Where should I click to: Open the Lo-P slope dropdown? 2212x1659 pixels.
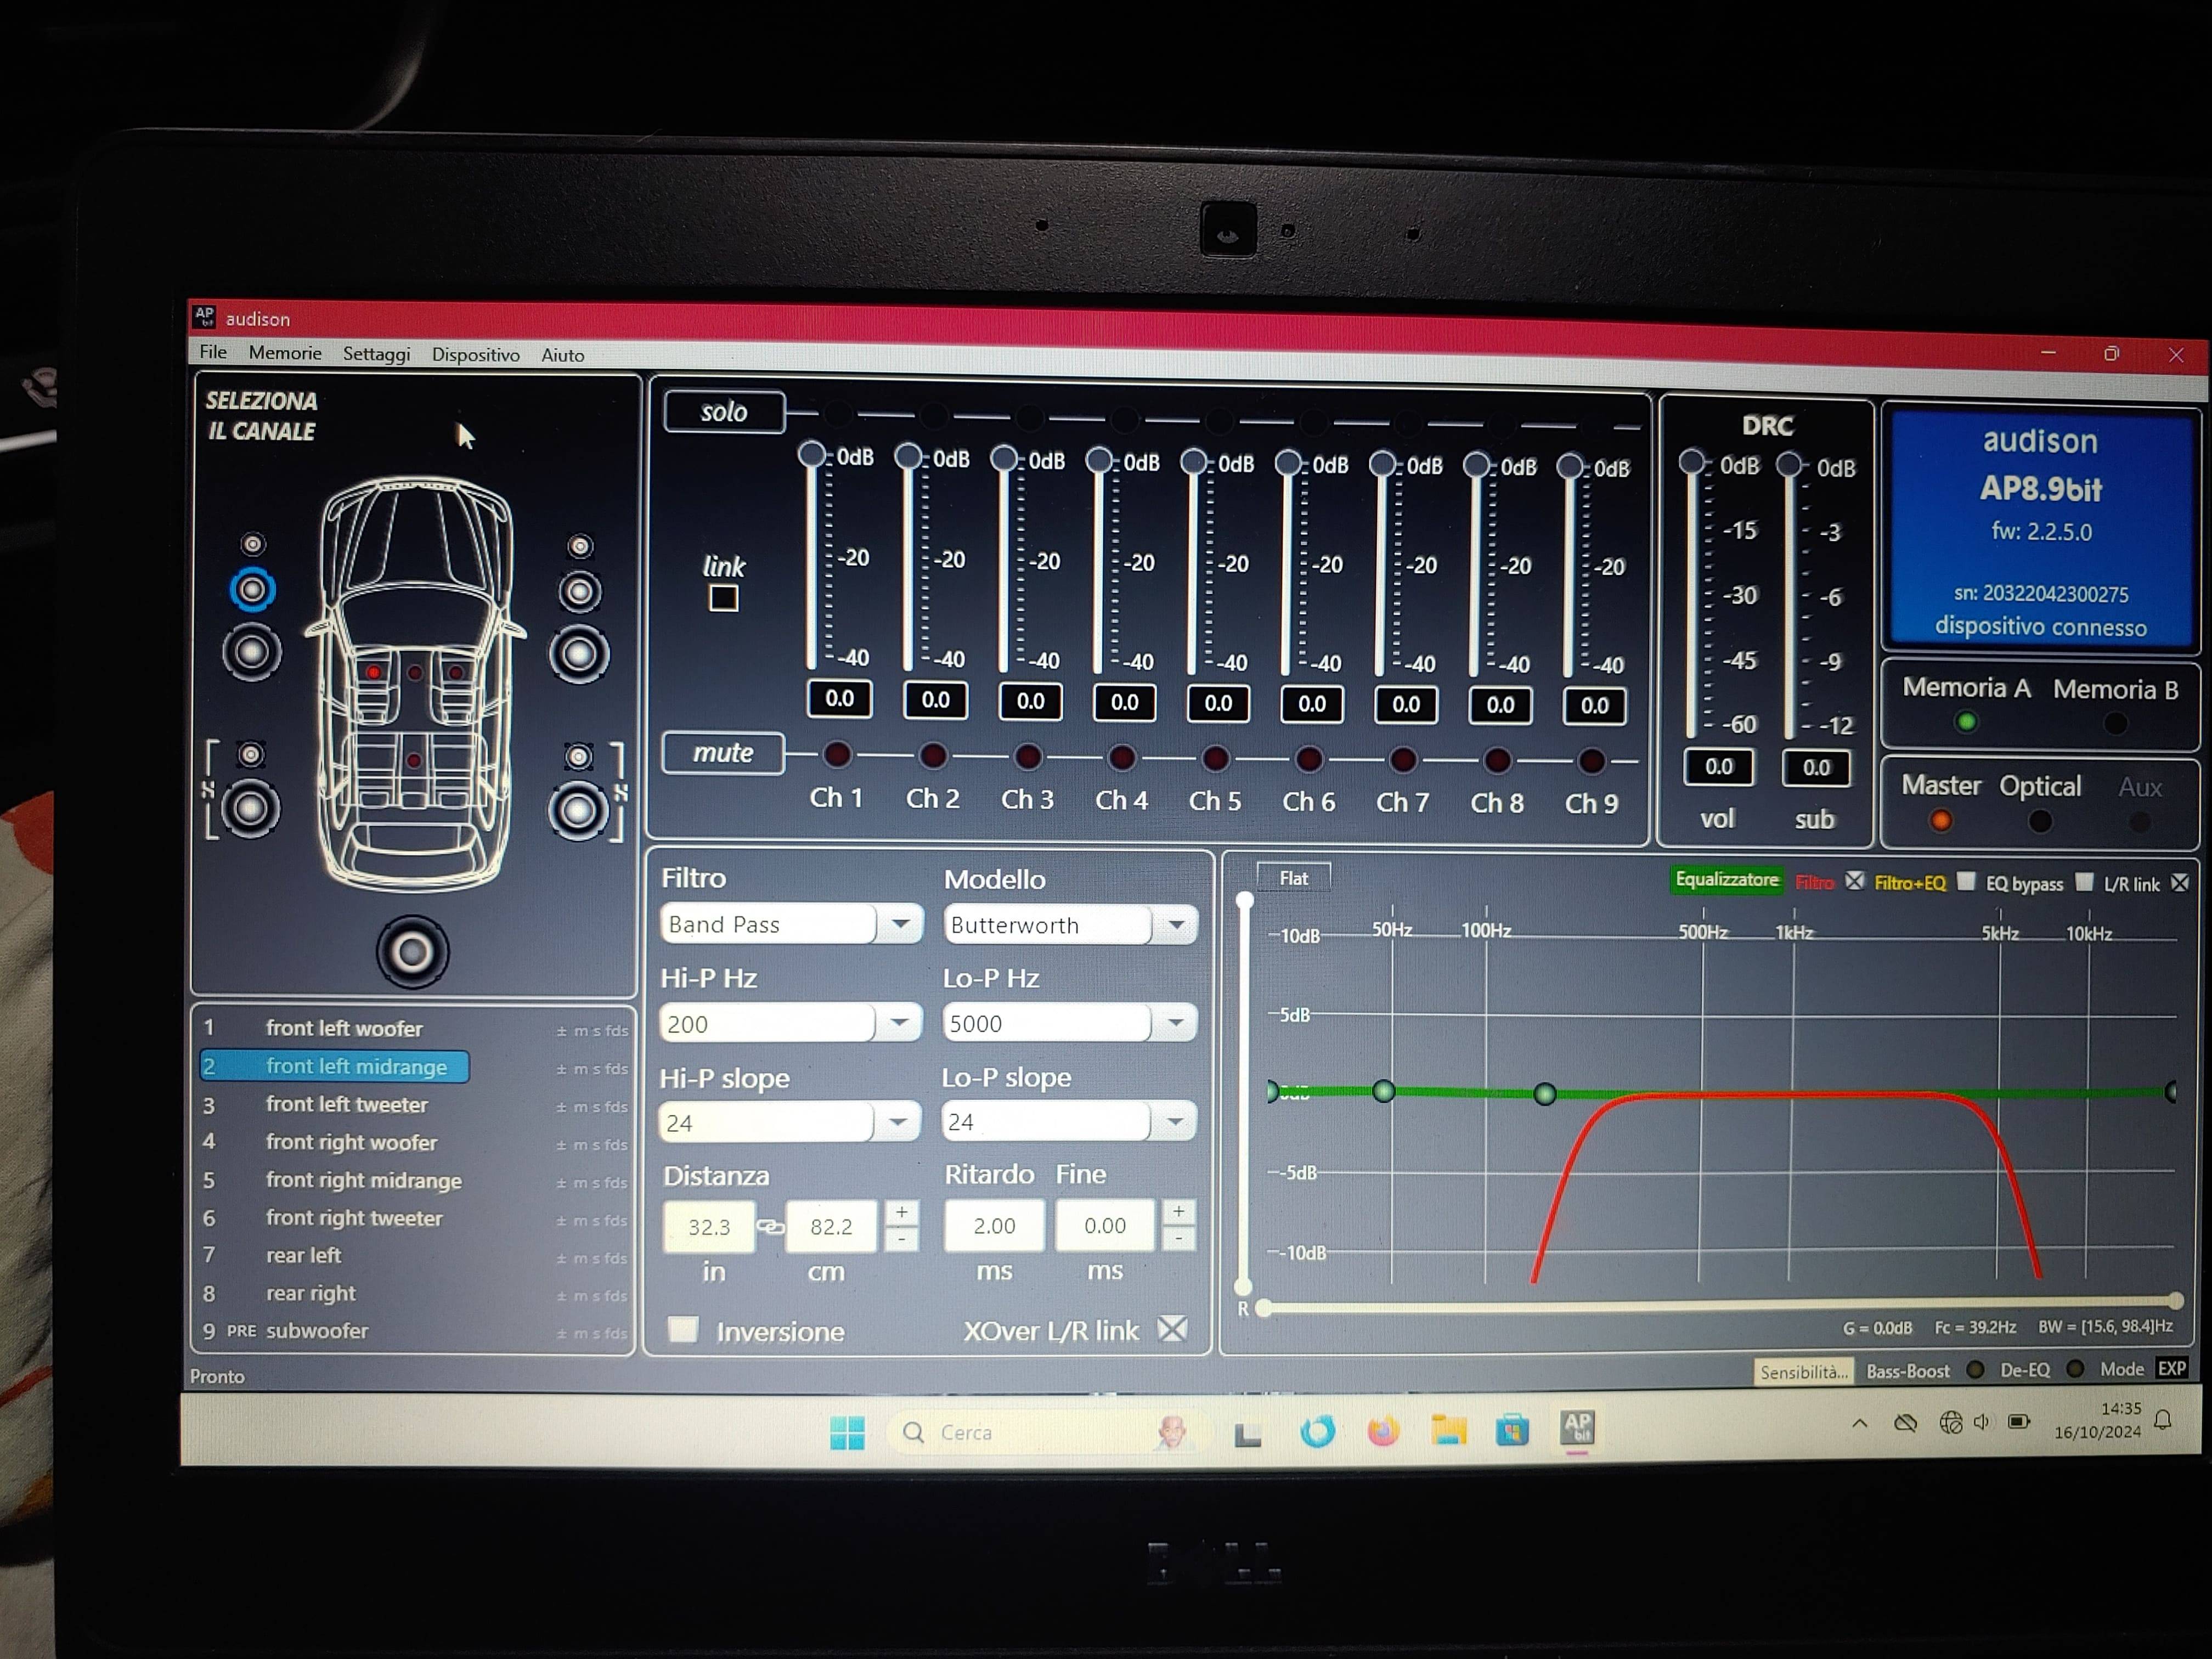pos(1174,1121)
